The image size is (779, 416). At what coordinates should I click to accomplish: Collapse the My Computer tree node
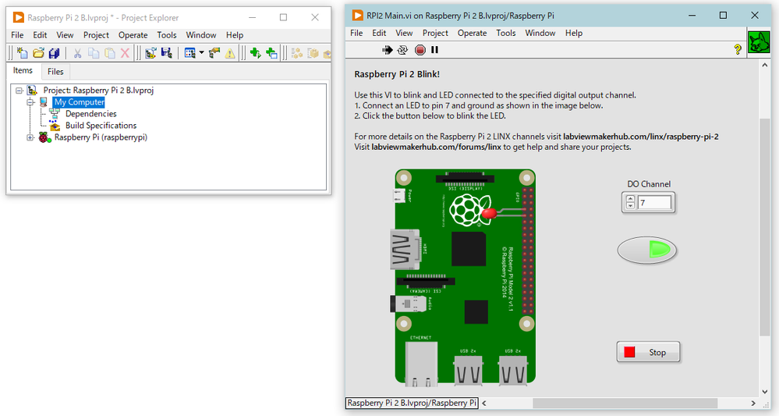click(x=30, y=102)
